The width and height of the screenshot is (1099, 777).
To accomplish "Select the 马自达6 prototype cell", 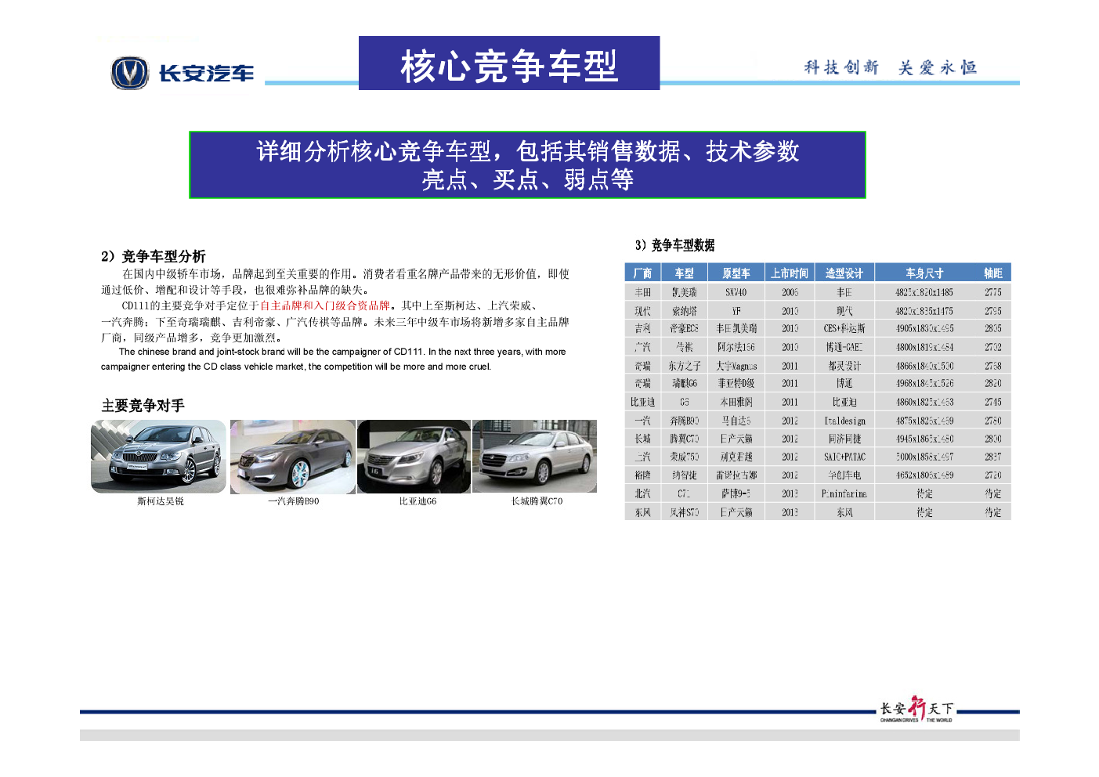I will tap(736, 421).
